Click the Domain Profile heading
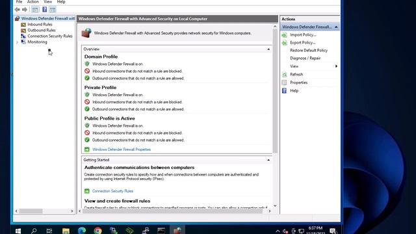Viewport: 416px width, 234px height. [101, 57]
